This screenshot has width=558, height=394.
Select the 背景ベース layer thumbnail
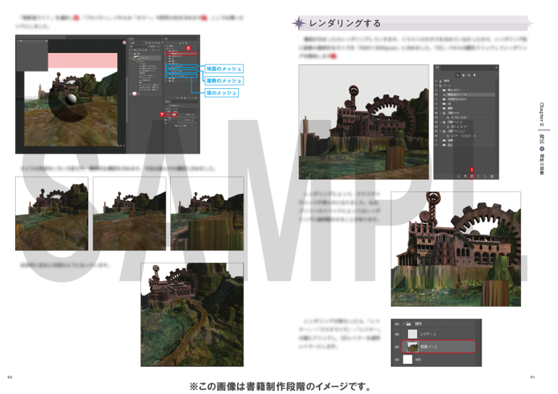point(412,347)
